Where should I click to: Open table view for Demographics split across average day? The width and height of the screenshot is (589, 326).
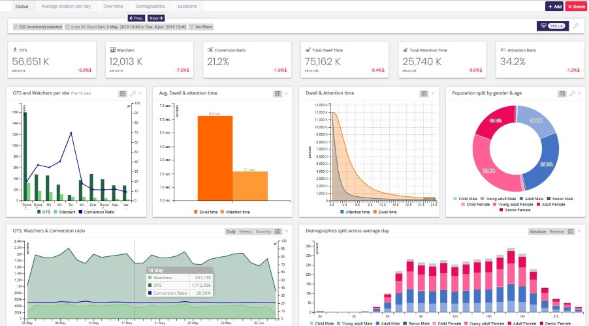(571, 231)
